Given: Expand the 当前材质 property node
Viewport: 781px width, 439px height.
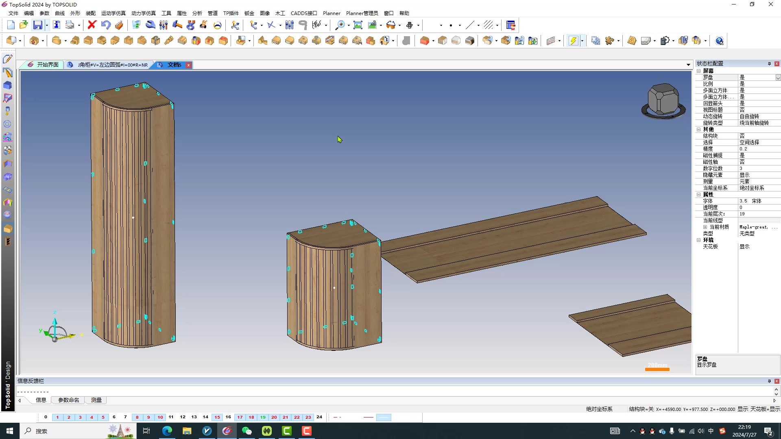Looking at the screenshot, I should (x=705, y=227).
